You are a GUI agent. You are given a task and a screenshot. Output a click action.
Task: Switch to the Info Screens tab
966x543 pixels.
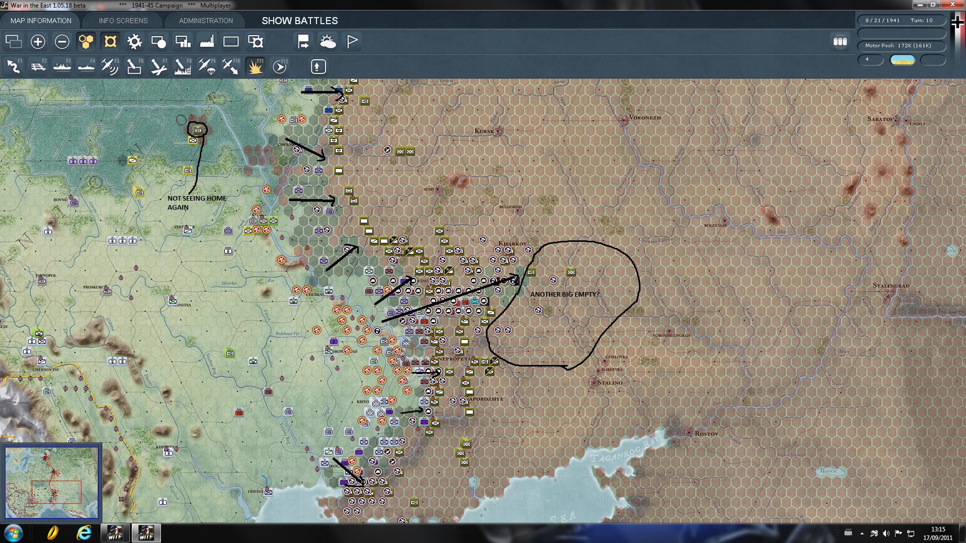(123, 21)
